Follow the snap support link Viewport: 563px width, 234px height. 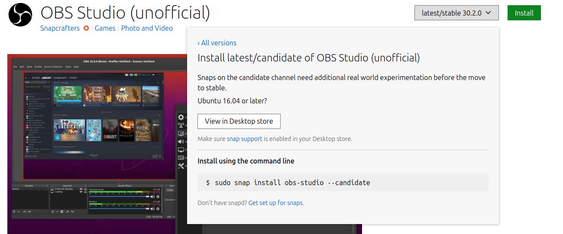244,139
